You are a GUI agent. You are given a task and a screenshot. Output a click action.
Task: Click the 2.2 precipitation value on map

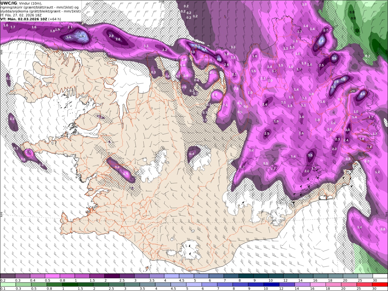tap(165, 50)
